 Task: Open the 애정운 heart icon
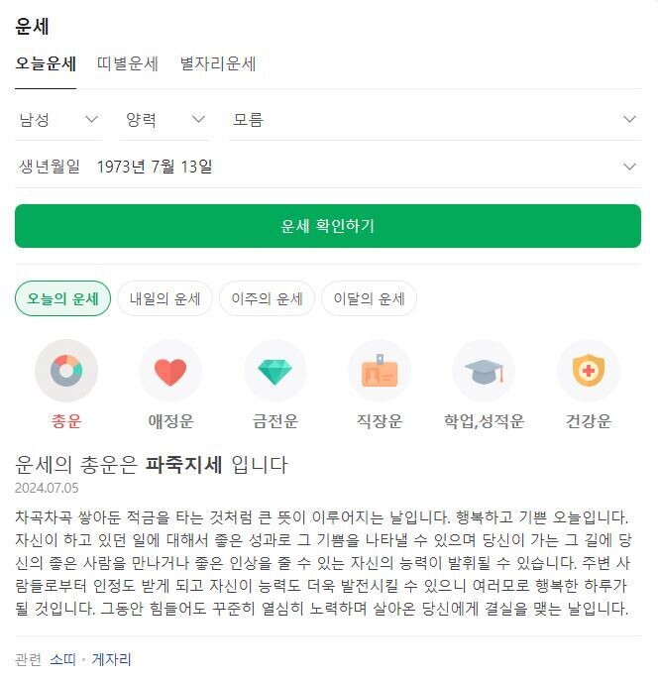170,371
